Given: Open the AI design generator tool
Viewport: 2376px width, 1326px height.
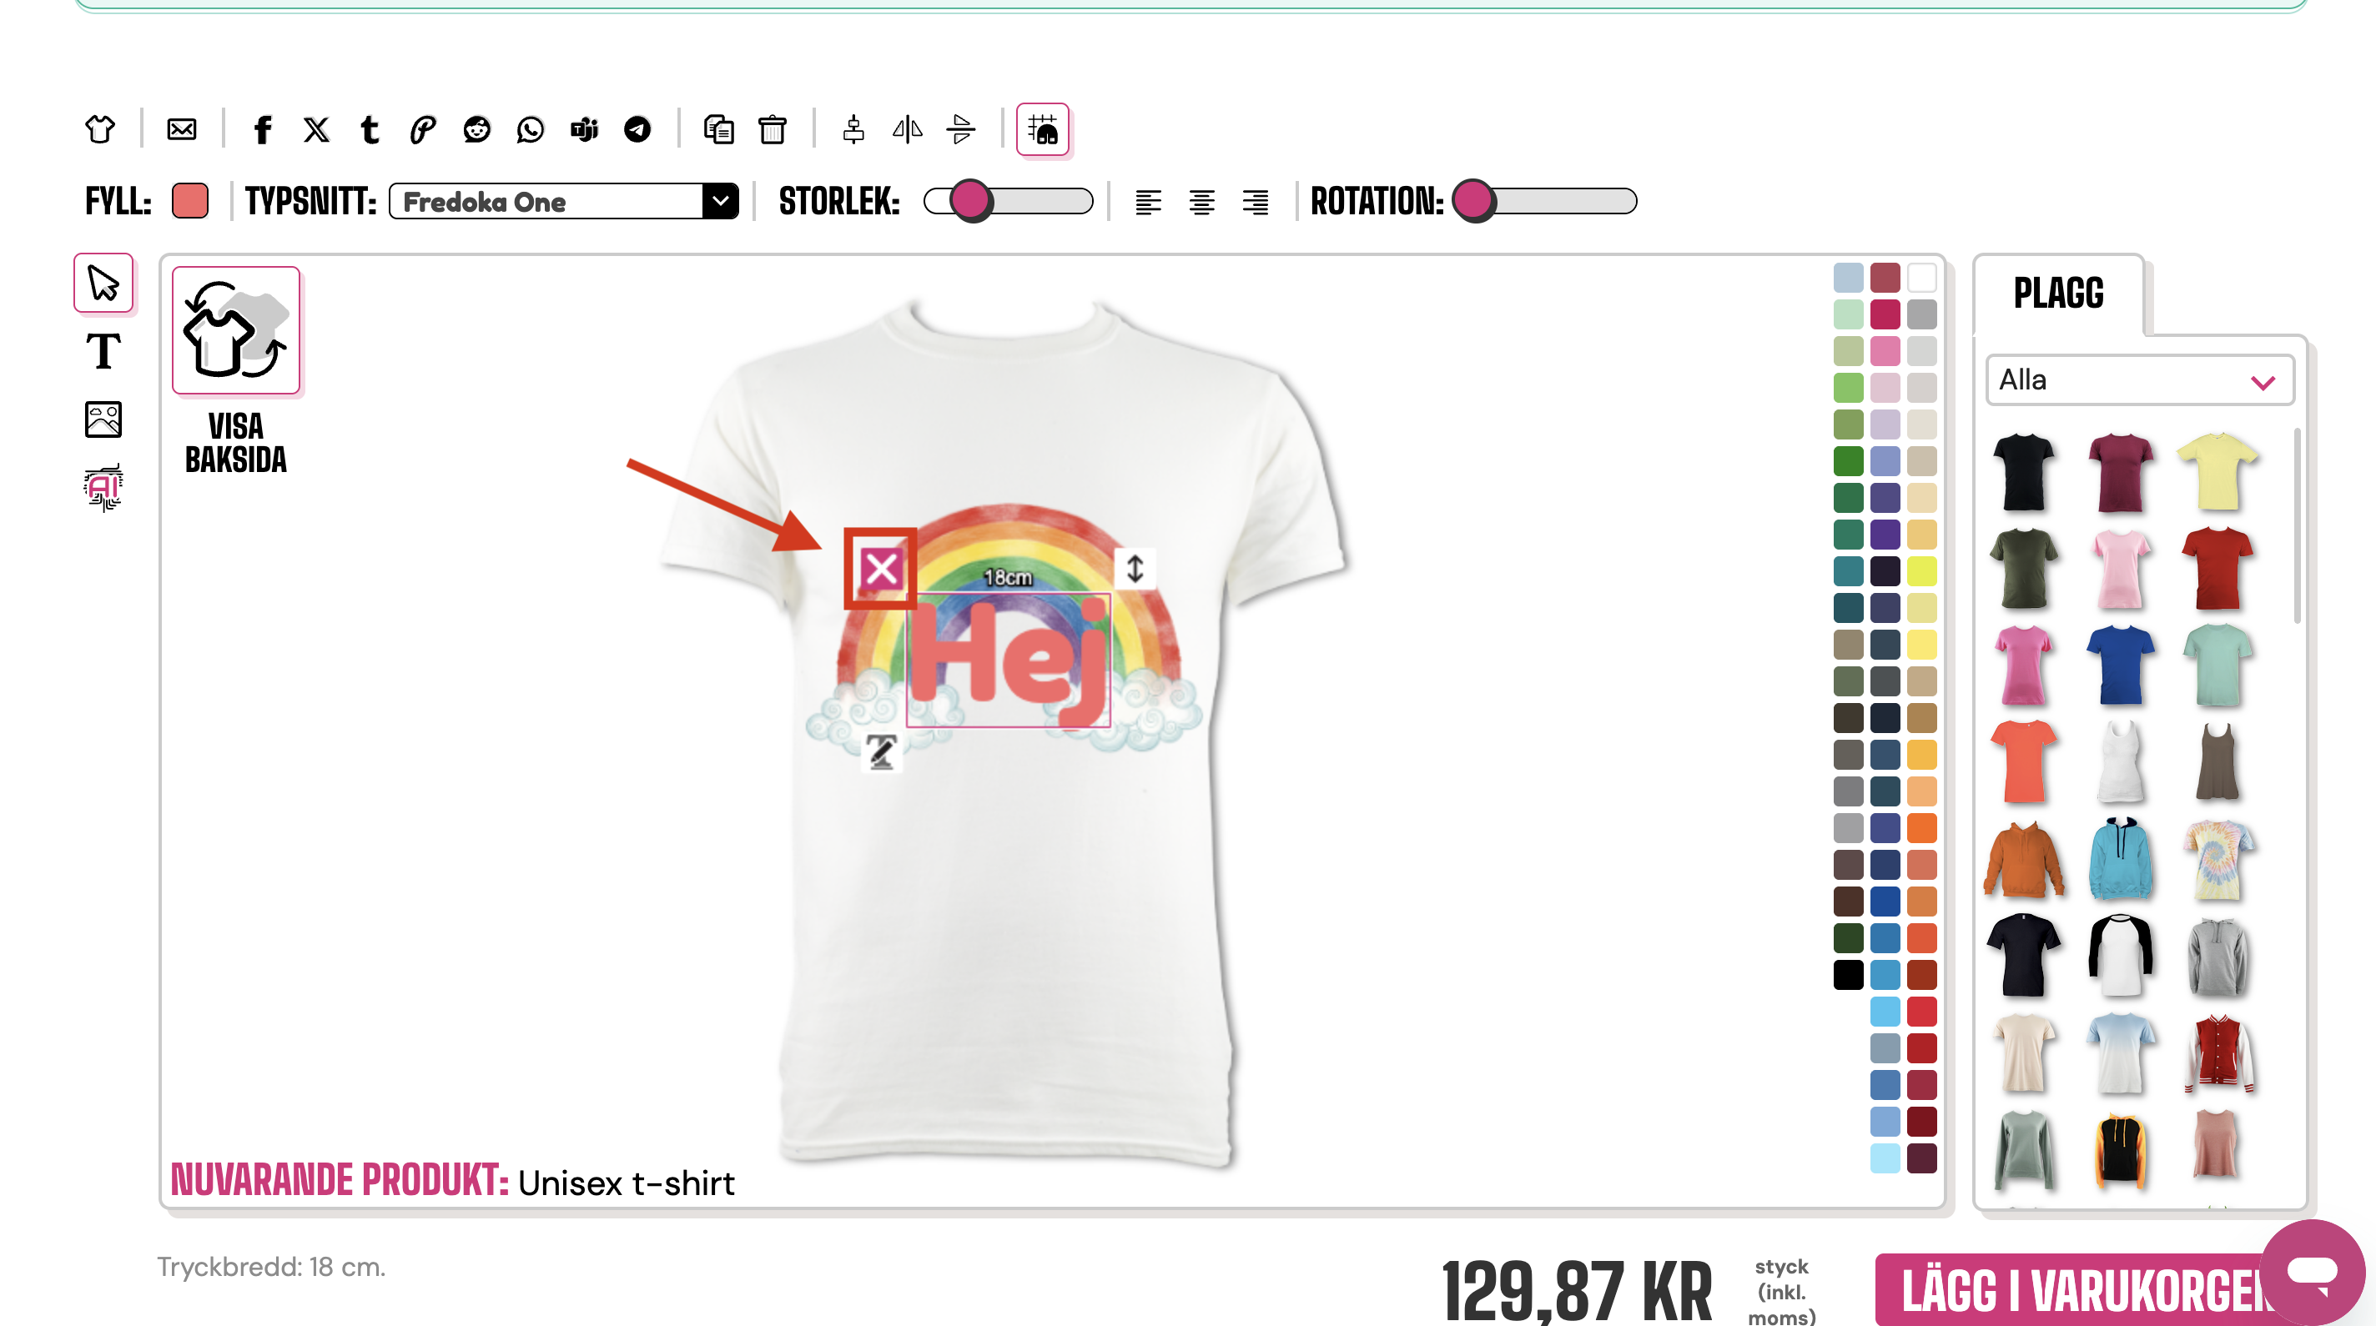Looking at the screenshot, I should coord(103,487).
